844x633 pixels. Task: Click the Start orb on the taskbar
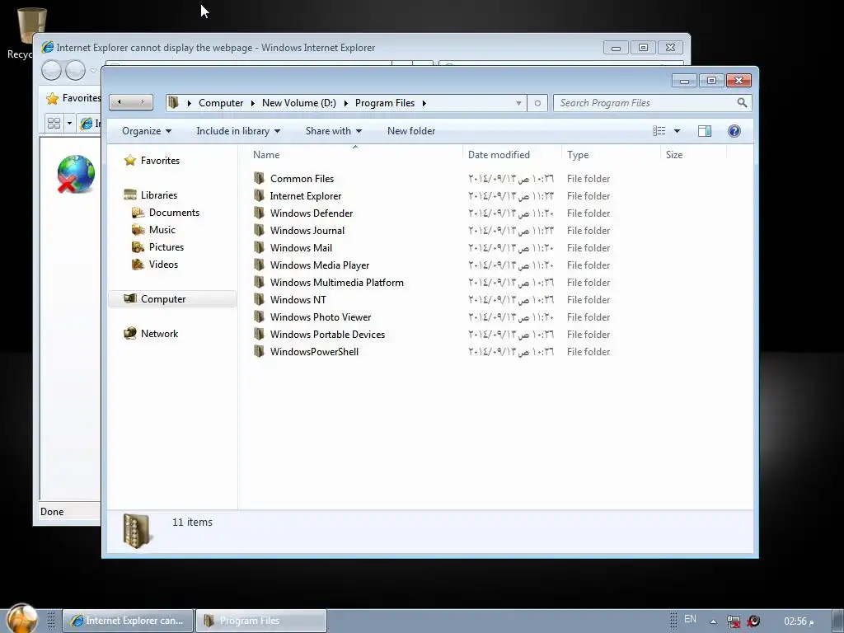pos(22,619)
